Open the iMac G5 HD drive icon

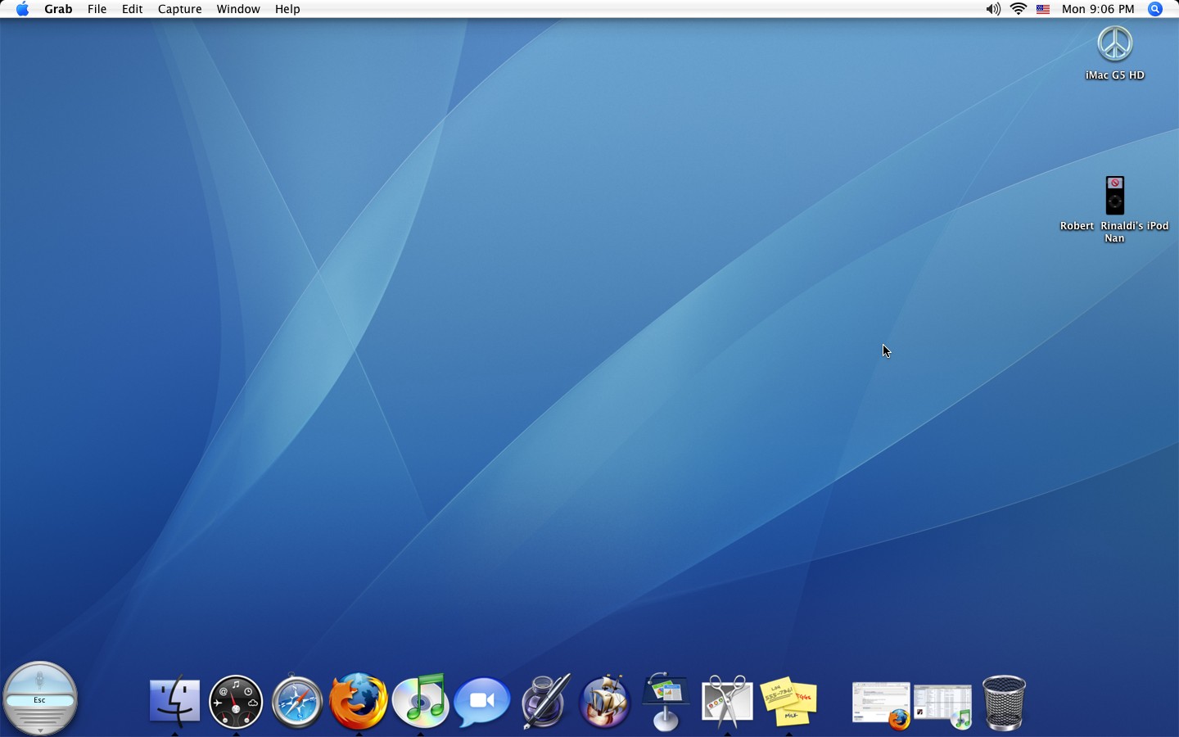point(1114,43)
